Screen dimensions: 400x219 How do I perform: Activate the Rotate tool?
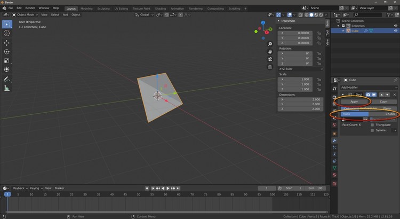tap(7, 52)
